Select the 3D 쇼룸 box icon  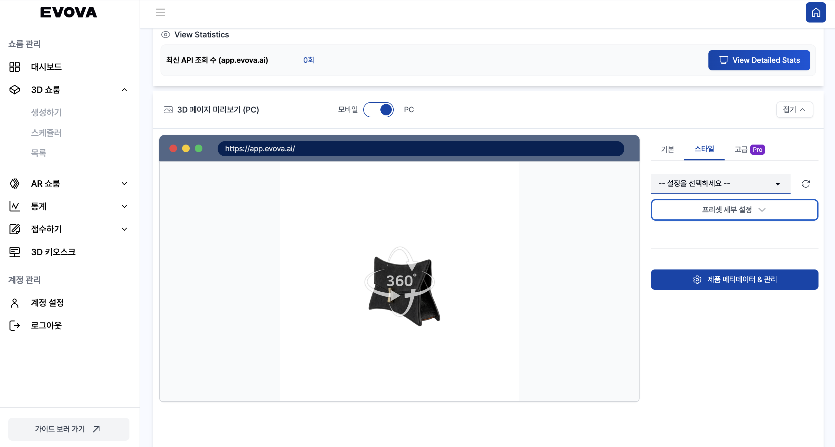pos(15,90)
